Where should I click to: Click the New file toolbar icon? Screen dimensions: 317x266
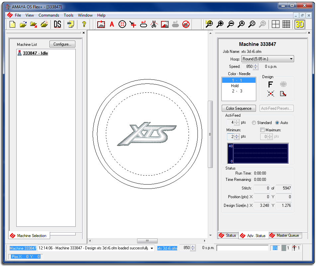(x=13, y=25)
